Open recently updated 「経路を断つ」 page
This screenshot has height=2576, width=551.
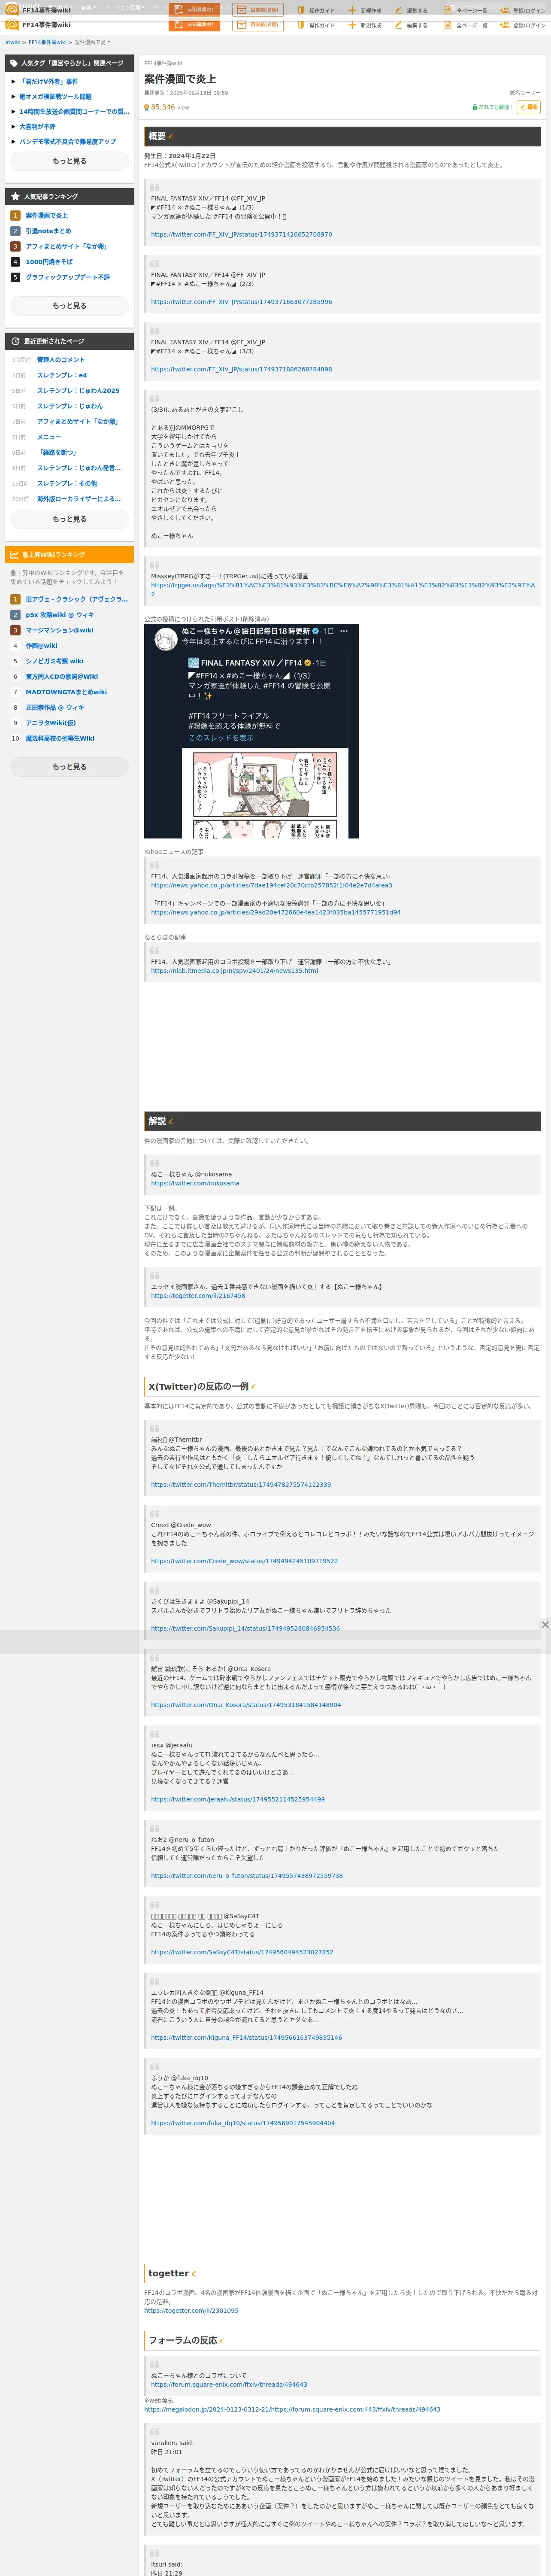pos(57,452)
